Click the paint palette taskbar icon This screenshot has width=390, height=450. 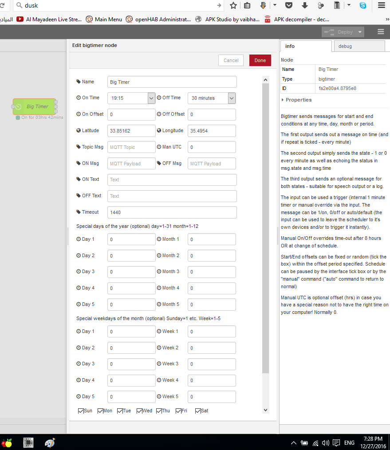click(50, 442)
